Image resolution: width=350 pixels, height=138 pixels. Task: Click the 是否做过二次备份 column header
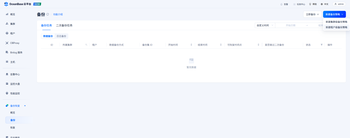pos(274,45)
